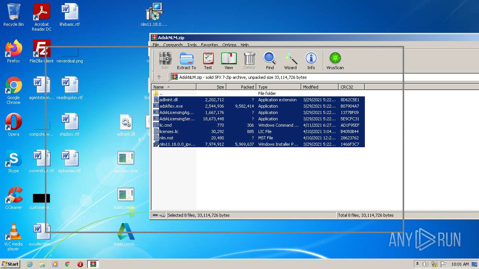Click the Extract To toolbar icon
Image resolution: width=479 pixels, height=269 pixels.
[186, 61]
